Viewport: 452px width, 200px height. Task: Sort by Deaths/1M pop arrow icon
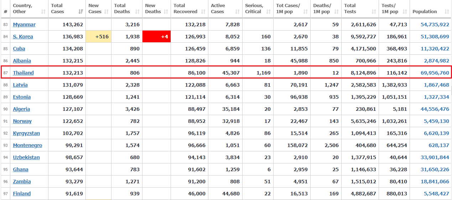pyautogui.click(x=337, y=12)
